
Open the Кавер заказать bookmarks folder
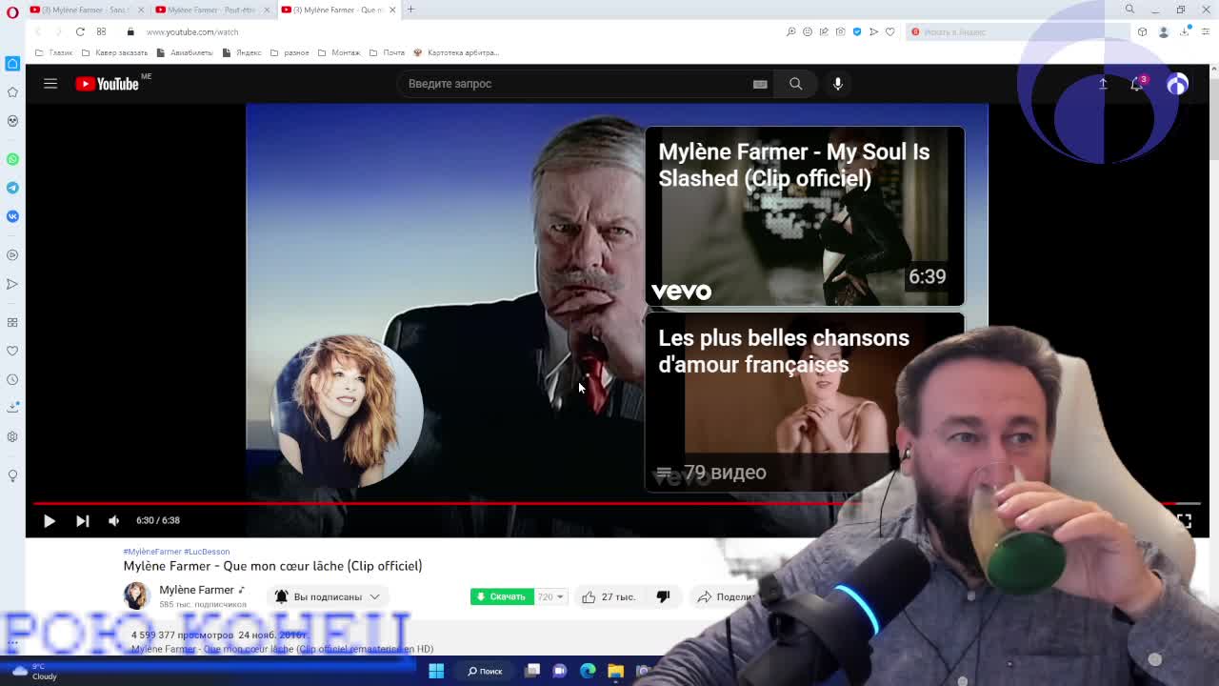115,52
